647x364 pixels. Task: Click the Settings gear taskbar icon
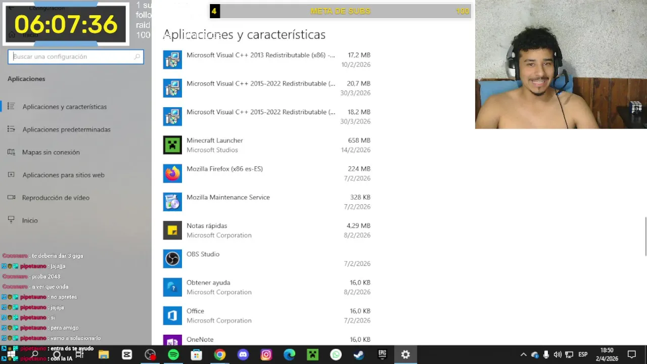coord(405,355)
